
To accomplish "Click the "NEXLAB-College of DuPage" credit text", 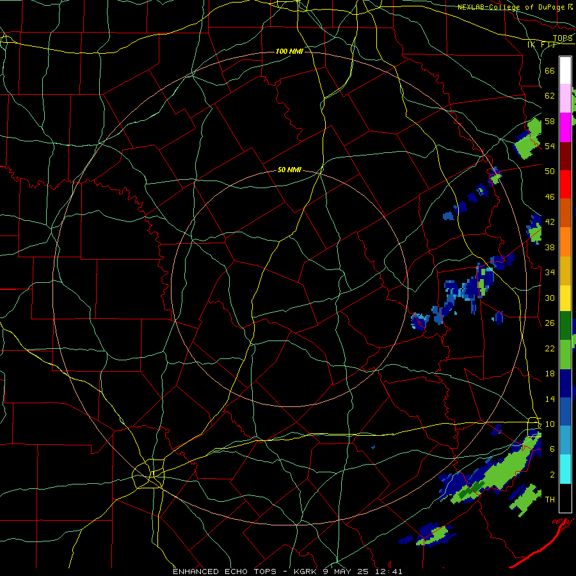I will click(x=511, y=7).
